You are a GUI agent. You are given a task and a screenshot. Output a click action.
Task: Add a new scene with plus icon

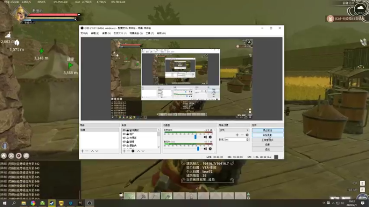[x=83, y=151]
